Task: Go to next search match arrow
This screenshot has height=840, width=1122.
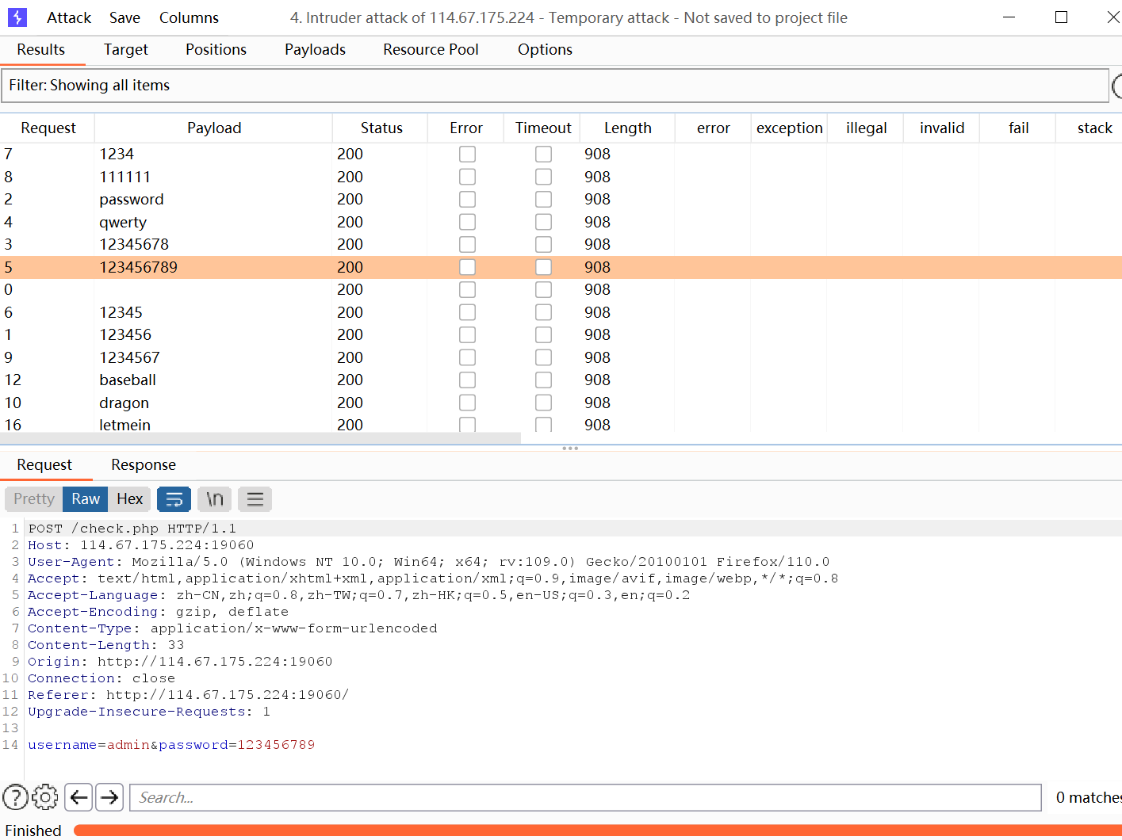Action: pyautogui.click(x=109, y=797)
